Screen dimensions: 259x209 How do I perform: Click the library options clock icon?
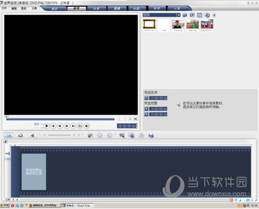coord(207,15)
